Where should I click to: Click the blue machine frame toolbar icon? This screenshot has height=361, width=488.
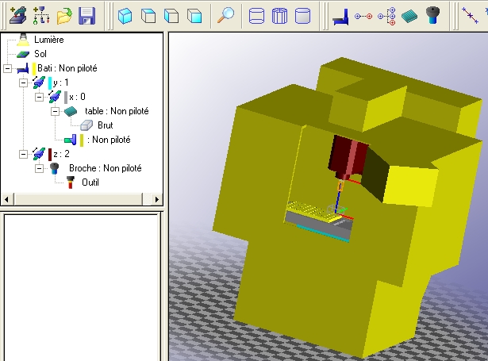340,16
